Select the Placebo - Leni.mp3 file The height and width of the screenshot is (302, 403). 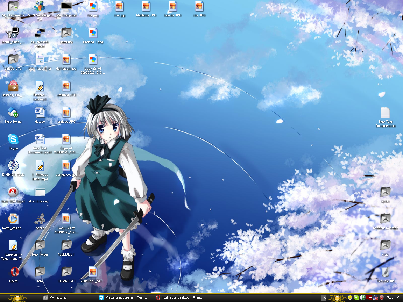(40, 91)
